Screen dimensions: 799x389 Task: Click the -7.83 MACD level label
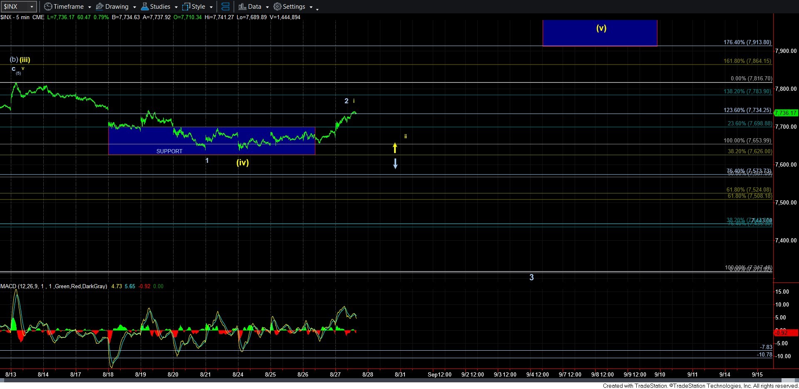(766, 347)
